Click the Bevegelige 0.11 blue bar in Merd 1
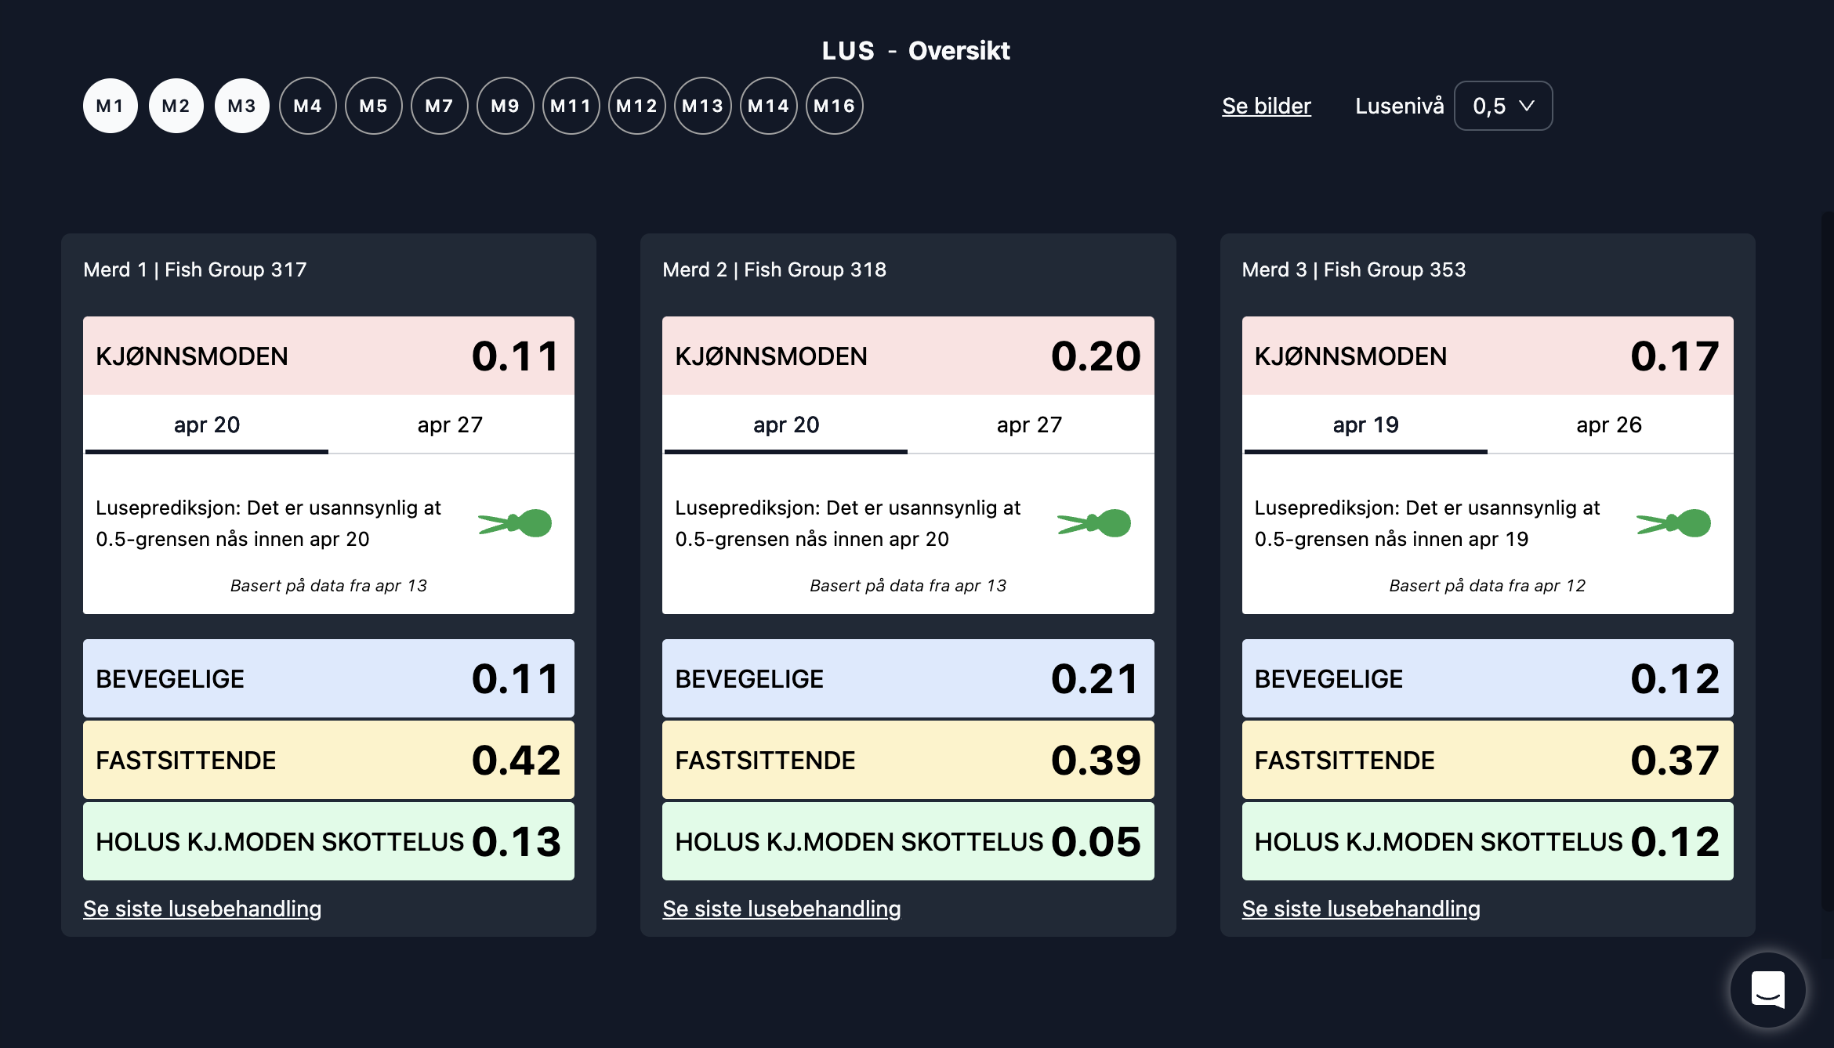Viewport: 1834px width, 1048px height. pyautogui.click(x=328, y=678)
